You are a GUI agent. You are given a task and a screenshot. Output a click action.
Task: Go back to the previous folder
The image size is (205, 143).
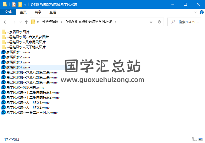(x=6, y=22)
